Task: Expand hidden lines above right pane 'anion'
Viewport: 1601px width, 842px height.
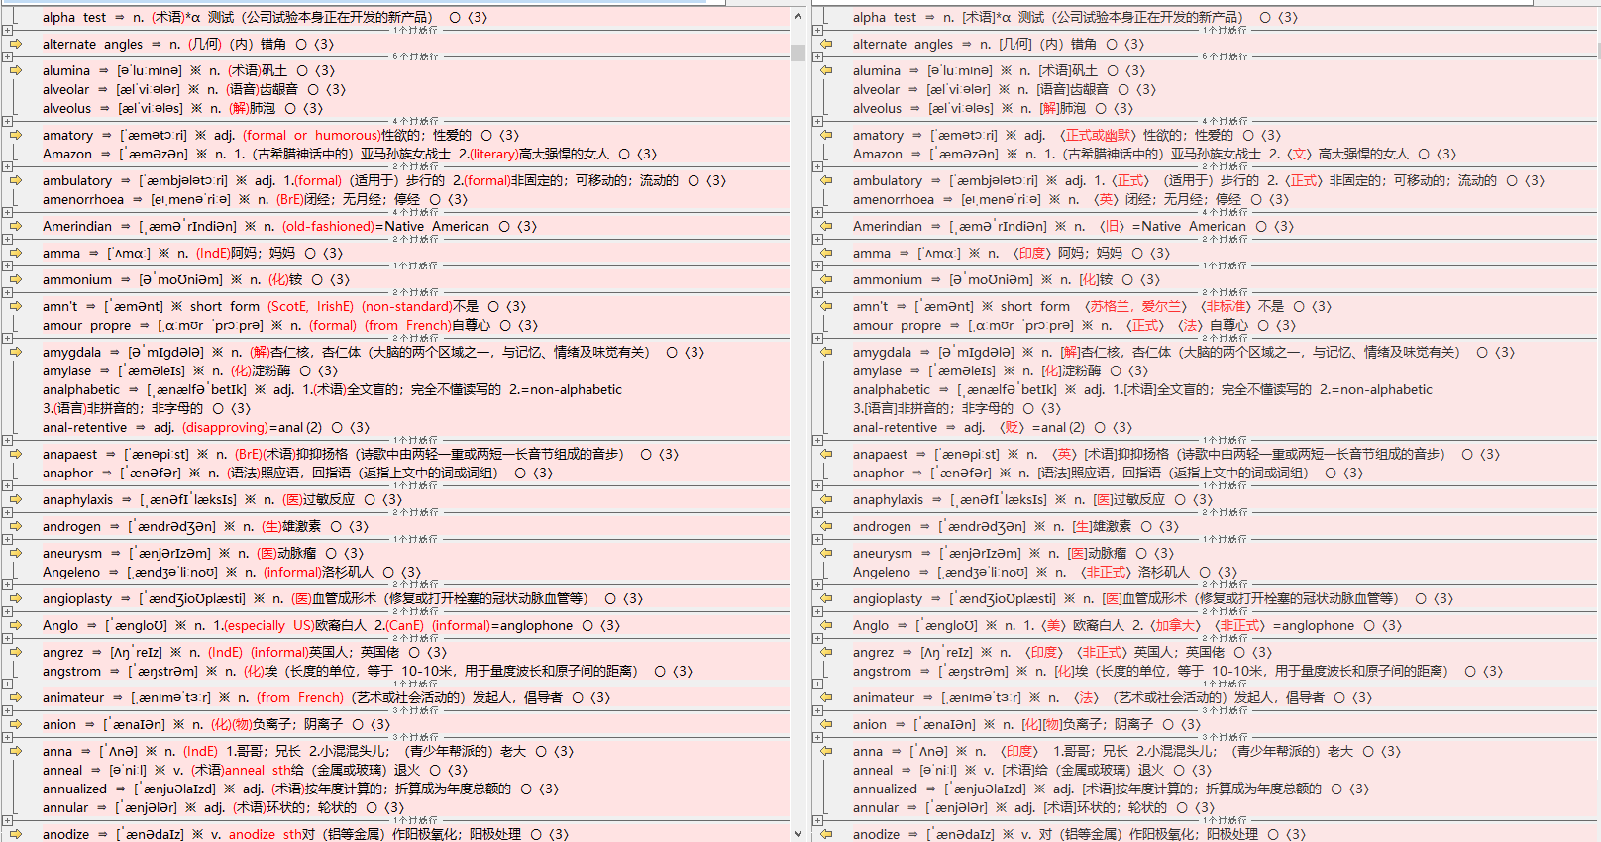Action: pyautogui.click(x=817, y=710)
